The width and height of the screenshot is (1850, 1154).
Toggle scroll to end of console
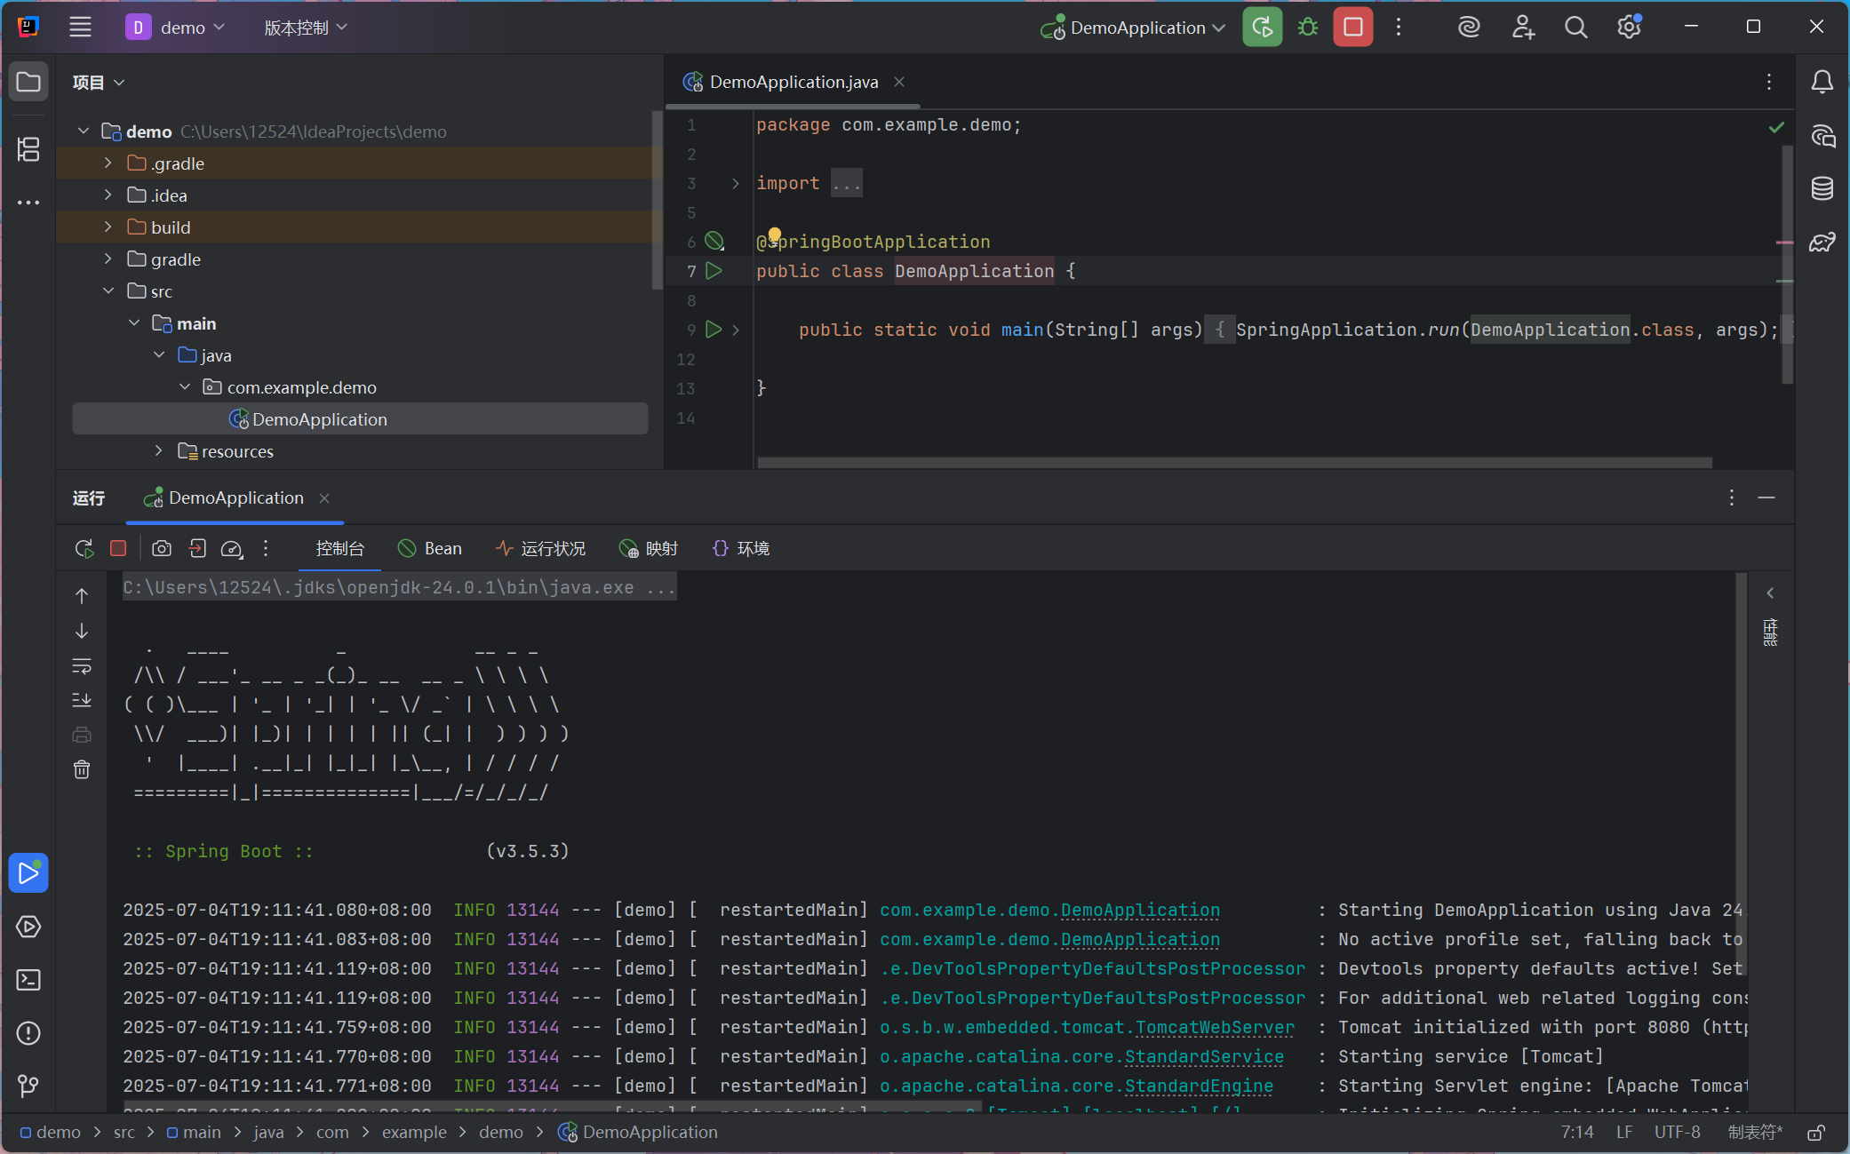click(82, 700)
